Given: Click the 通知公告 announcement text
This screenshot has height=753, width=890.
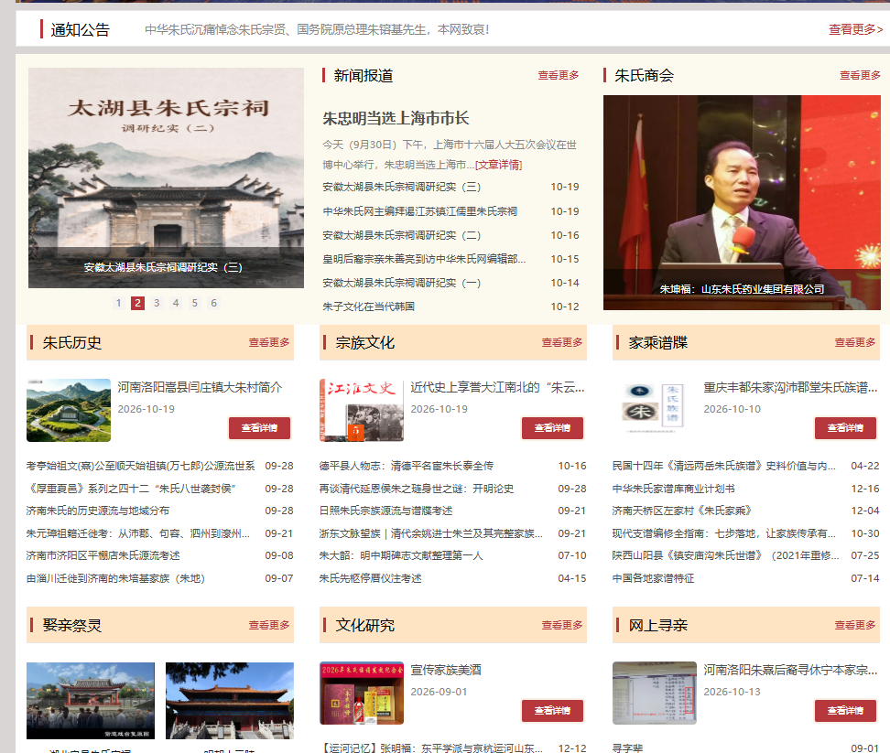Looking at the screenshot, I should tap(317, 29).
